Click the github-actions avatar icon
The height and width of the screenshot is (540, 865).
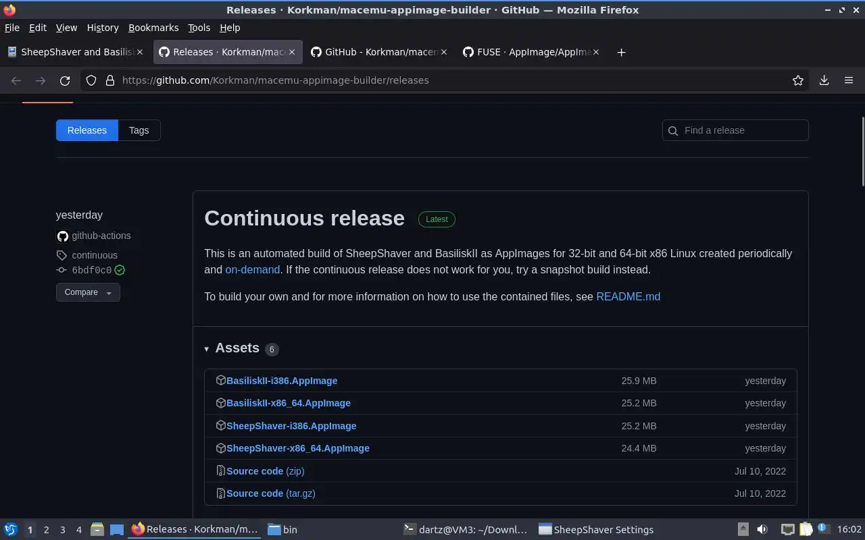tap(62, 236)
